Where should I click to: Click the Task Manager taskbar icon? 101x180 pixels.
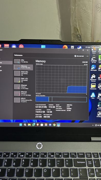coord(58,125)
